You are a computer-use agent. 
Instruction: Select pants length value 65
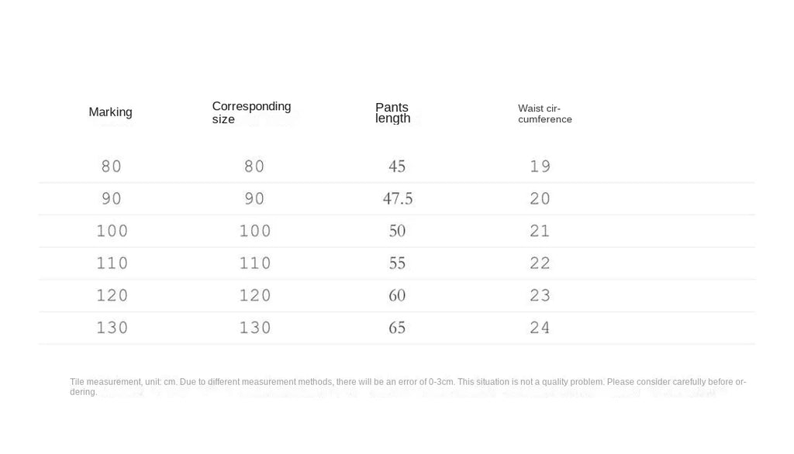pos(397,328)
